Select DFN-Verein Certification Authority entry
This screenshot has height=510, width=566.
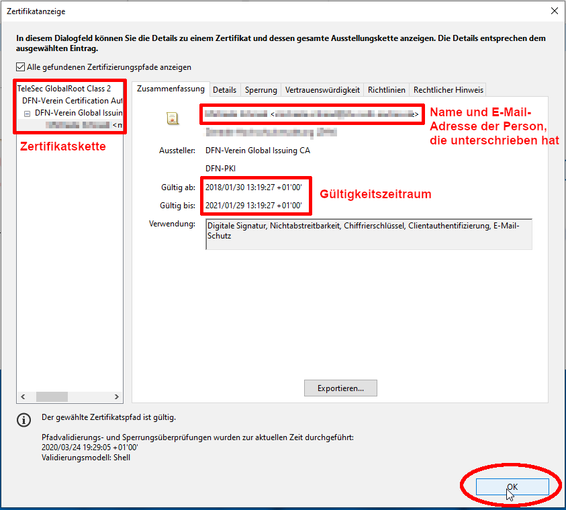point(72,100)
